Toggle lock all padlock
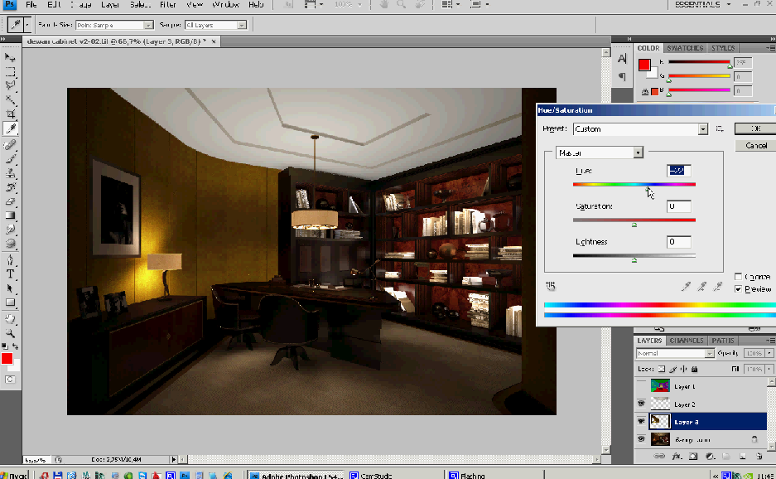The image size is (776, 479). pyautogui.click(x=694, y=369)
